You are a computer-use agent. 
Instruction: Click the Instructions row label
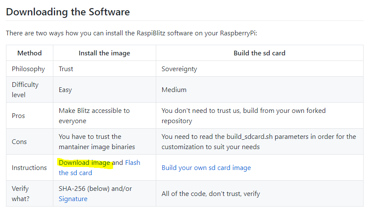[29, 168]
